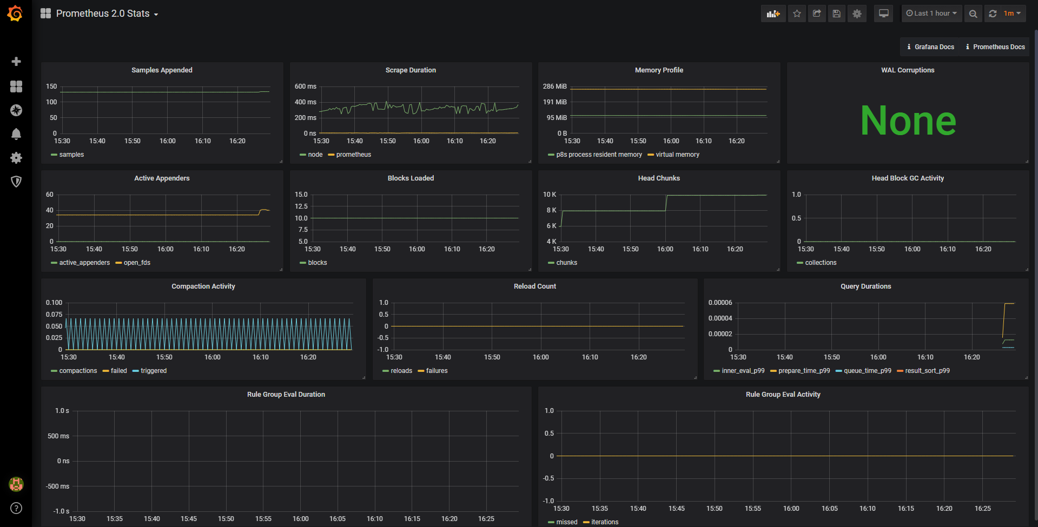Screen dimensions: 1038x527
Task: Open the Explore compass icon
Action: point(16,110)
